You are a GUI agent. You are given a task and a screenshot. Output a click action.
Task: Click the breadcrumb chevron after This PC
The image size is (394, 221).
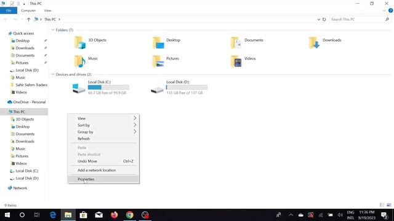pos(59,19)
